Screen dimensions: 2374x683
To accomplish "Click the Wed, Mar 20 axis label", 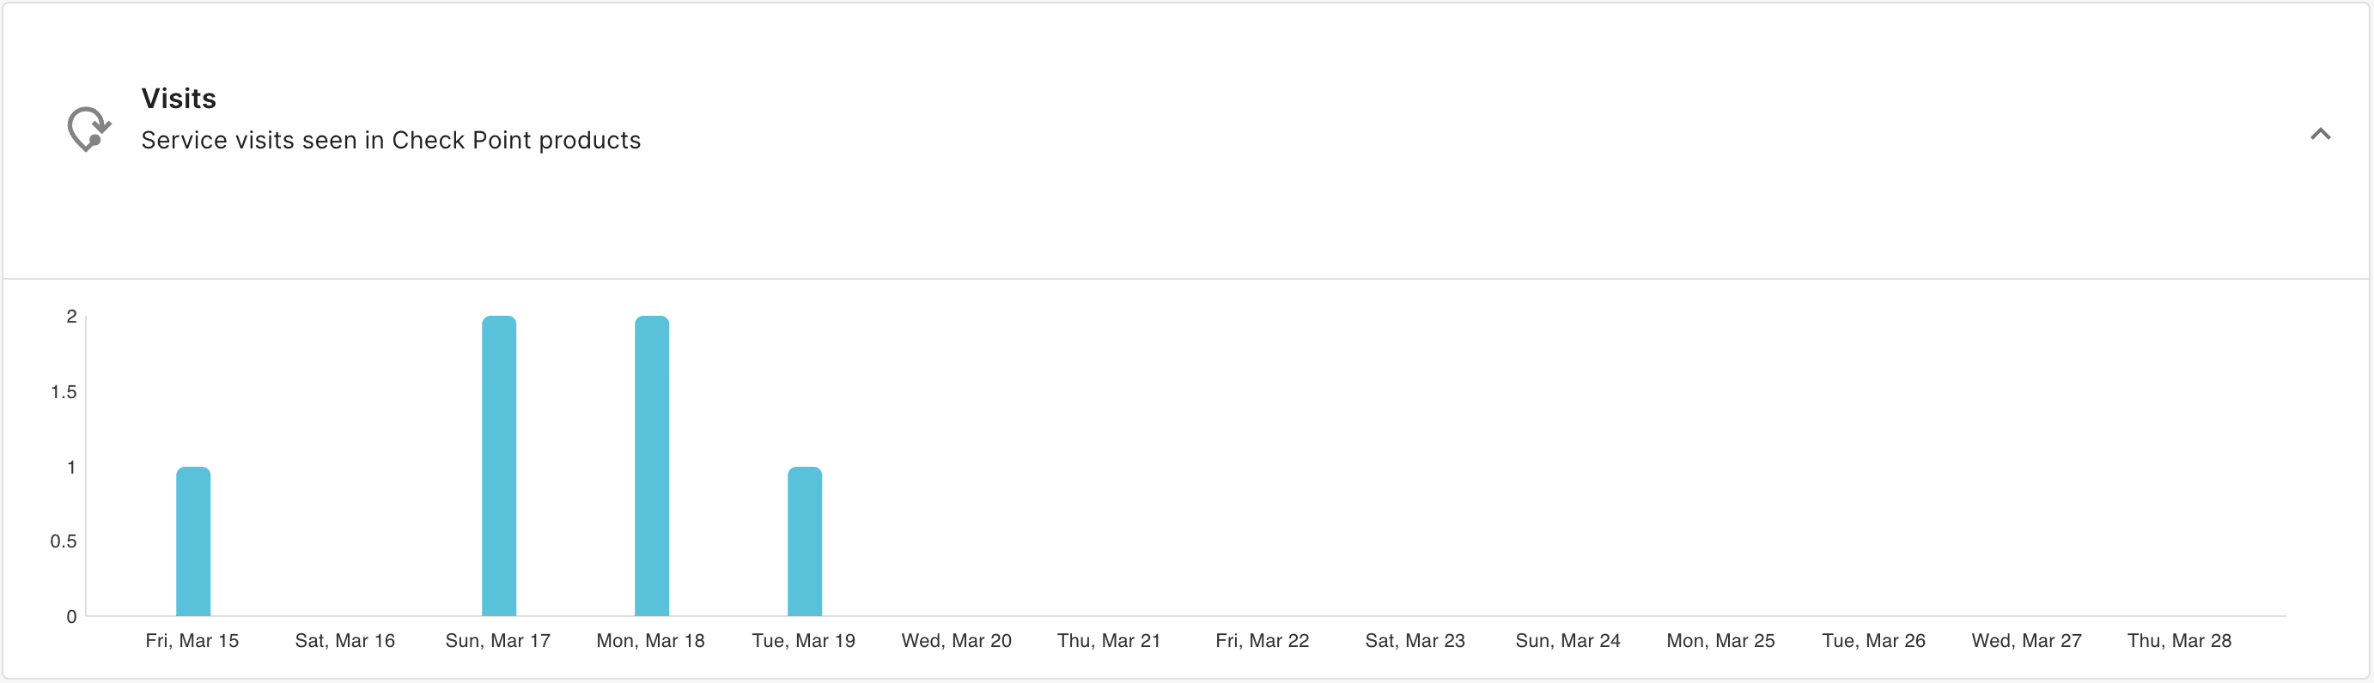I will tap(957, 641).
